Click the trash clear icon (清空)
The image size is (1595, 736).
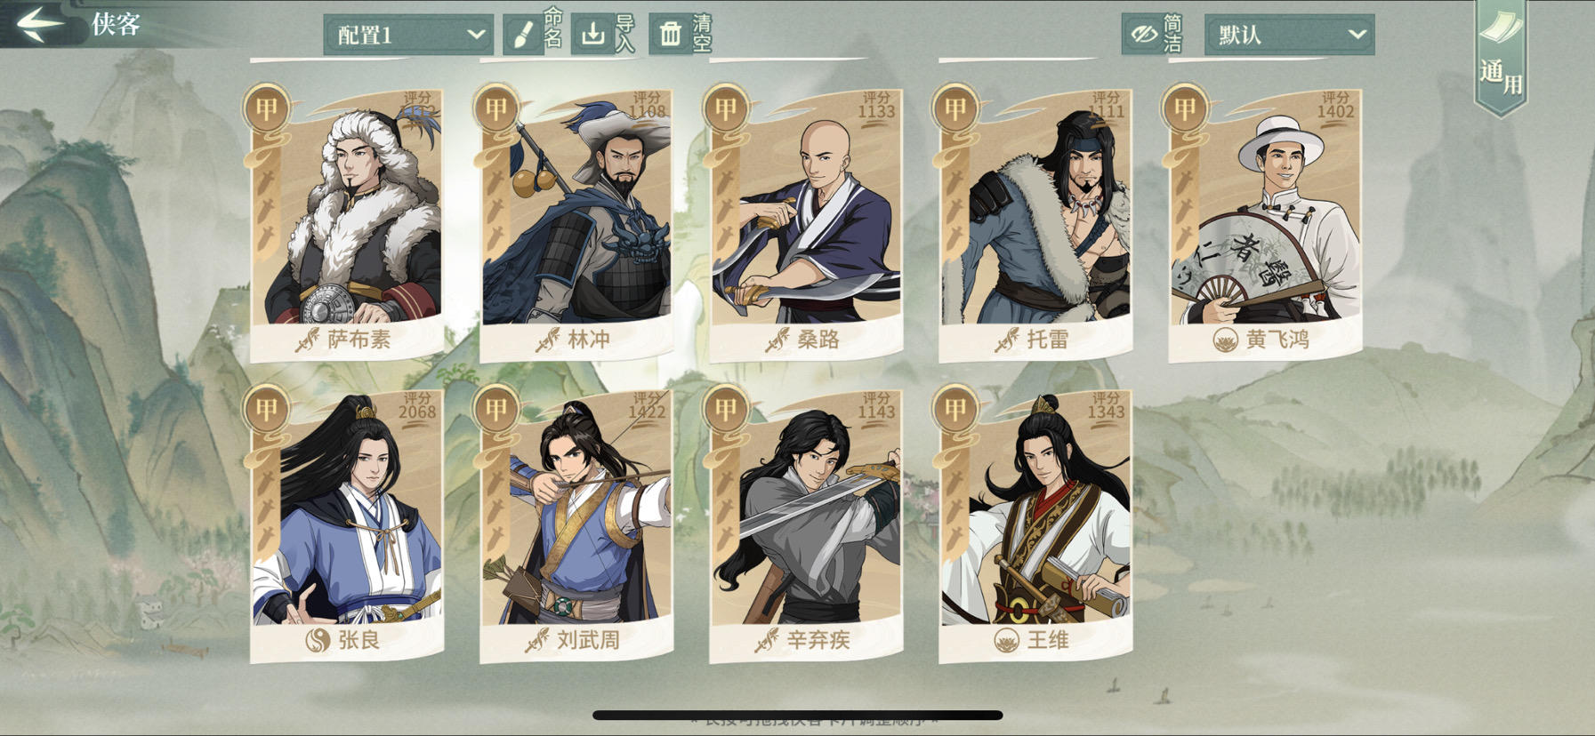point(670,35)
